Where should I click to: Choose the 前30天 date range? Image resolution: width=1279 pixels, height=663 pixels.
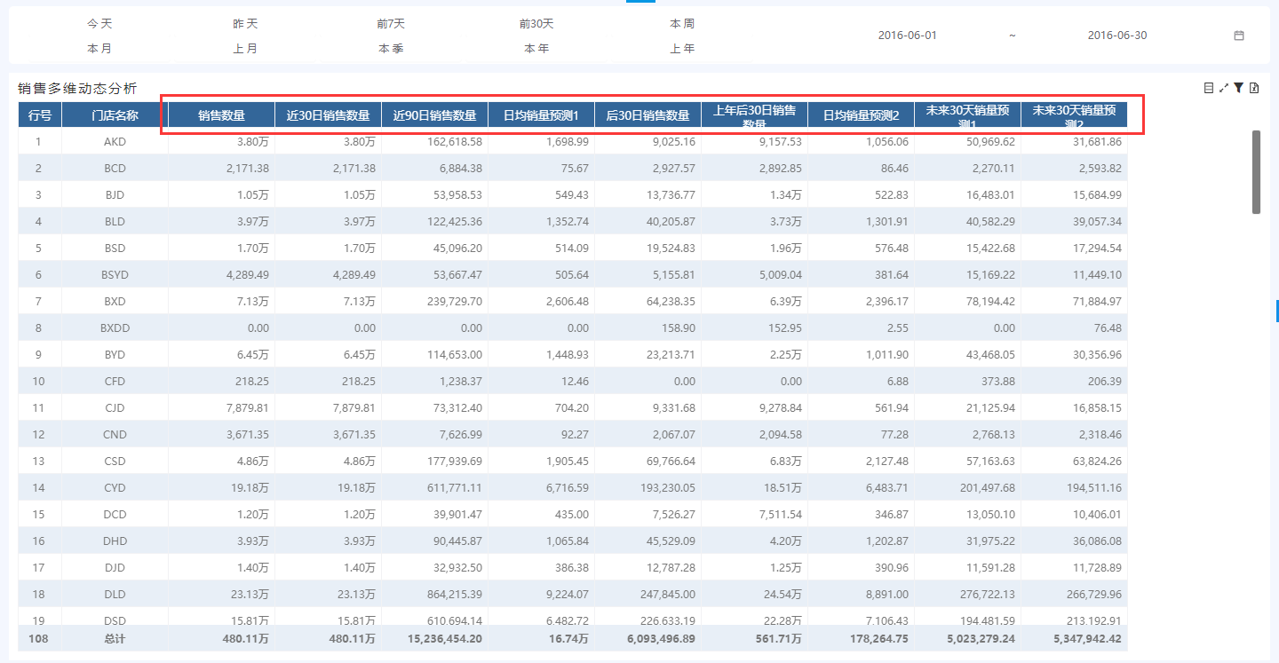pyautogui.click(x=536, y=24)
